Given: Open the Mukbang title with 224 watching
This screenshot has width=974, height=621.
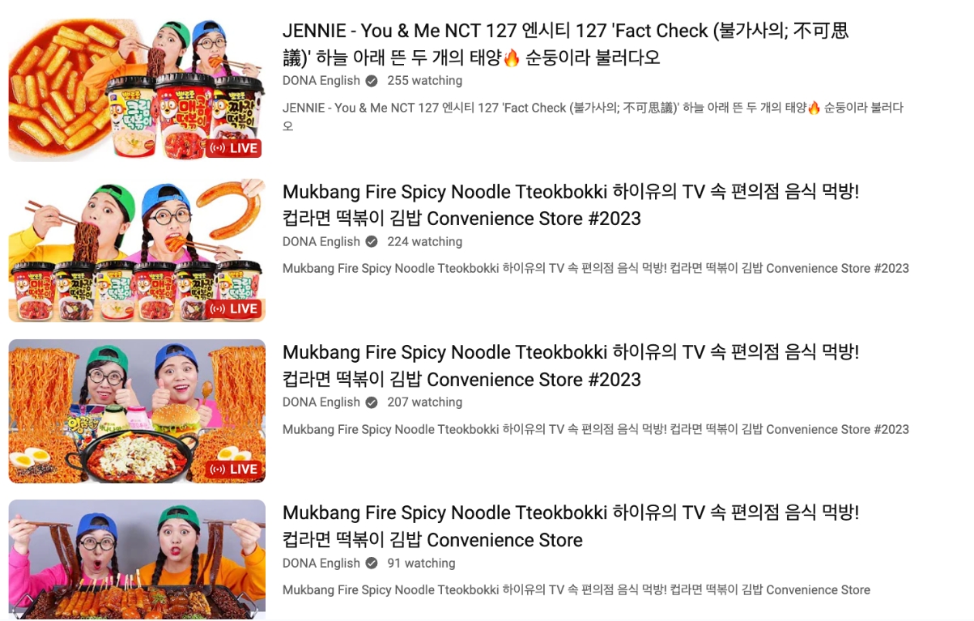Looking at the screenshot, I should 571,205.
